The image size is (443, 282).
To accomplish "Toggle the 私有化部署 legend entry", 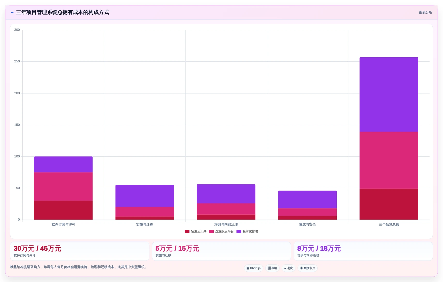I will pos(247,232).
